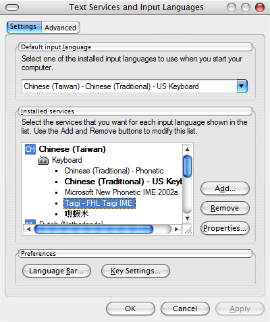Viewport: 270px width, 322px height.
Task: Select bold Chinese (Traditional) - US Keyboard entry
Action: [124, 182]
